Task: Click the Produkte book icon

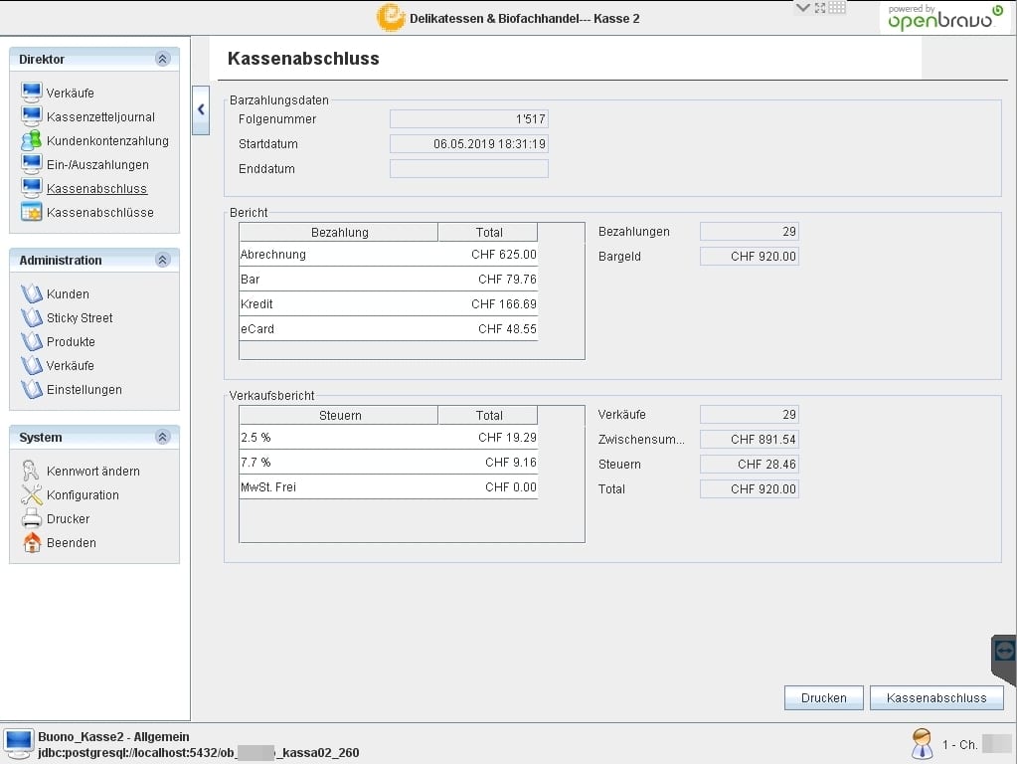Action: (31, 341)
